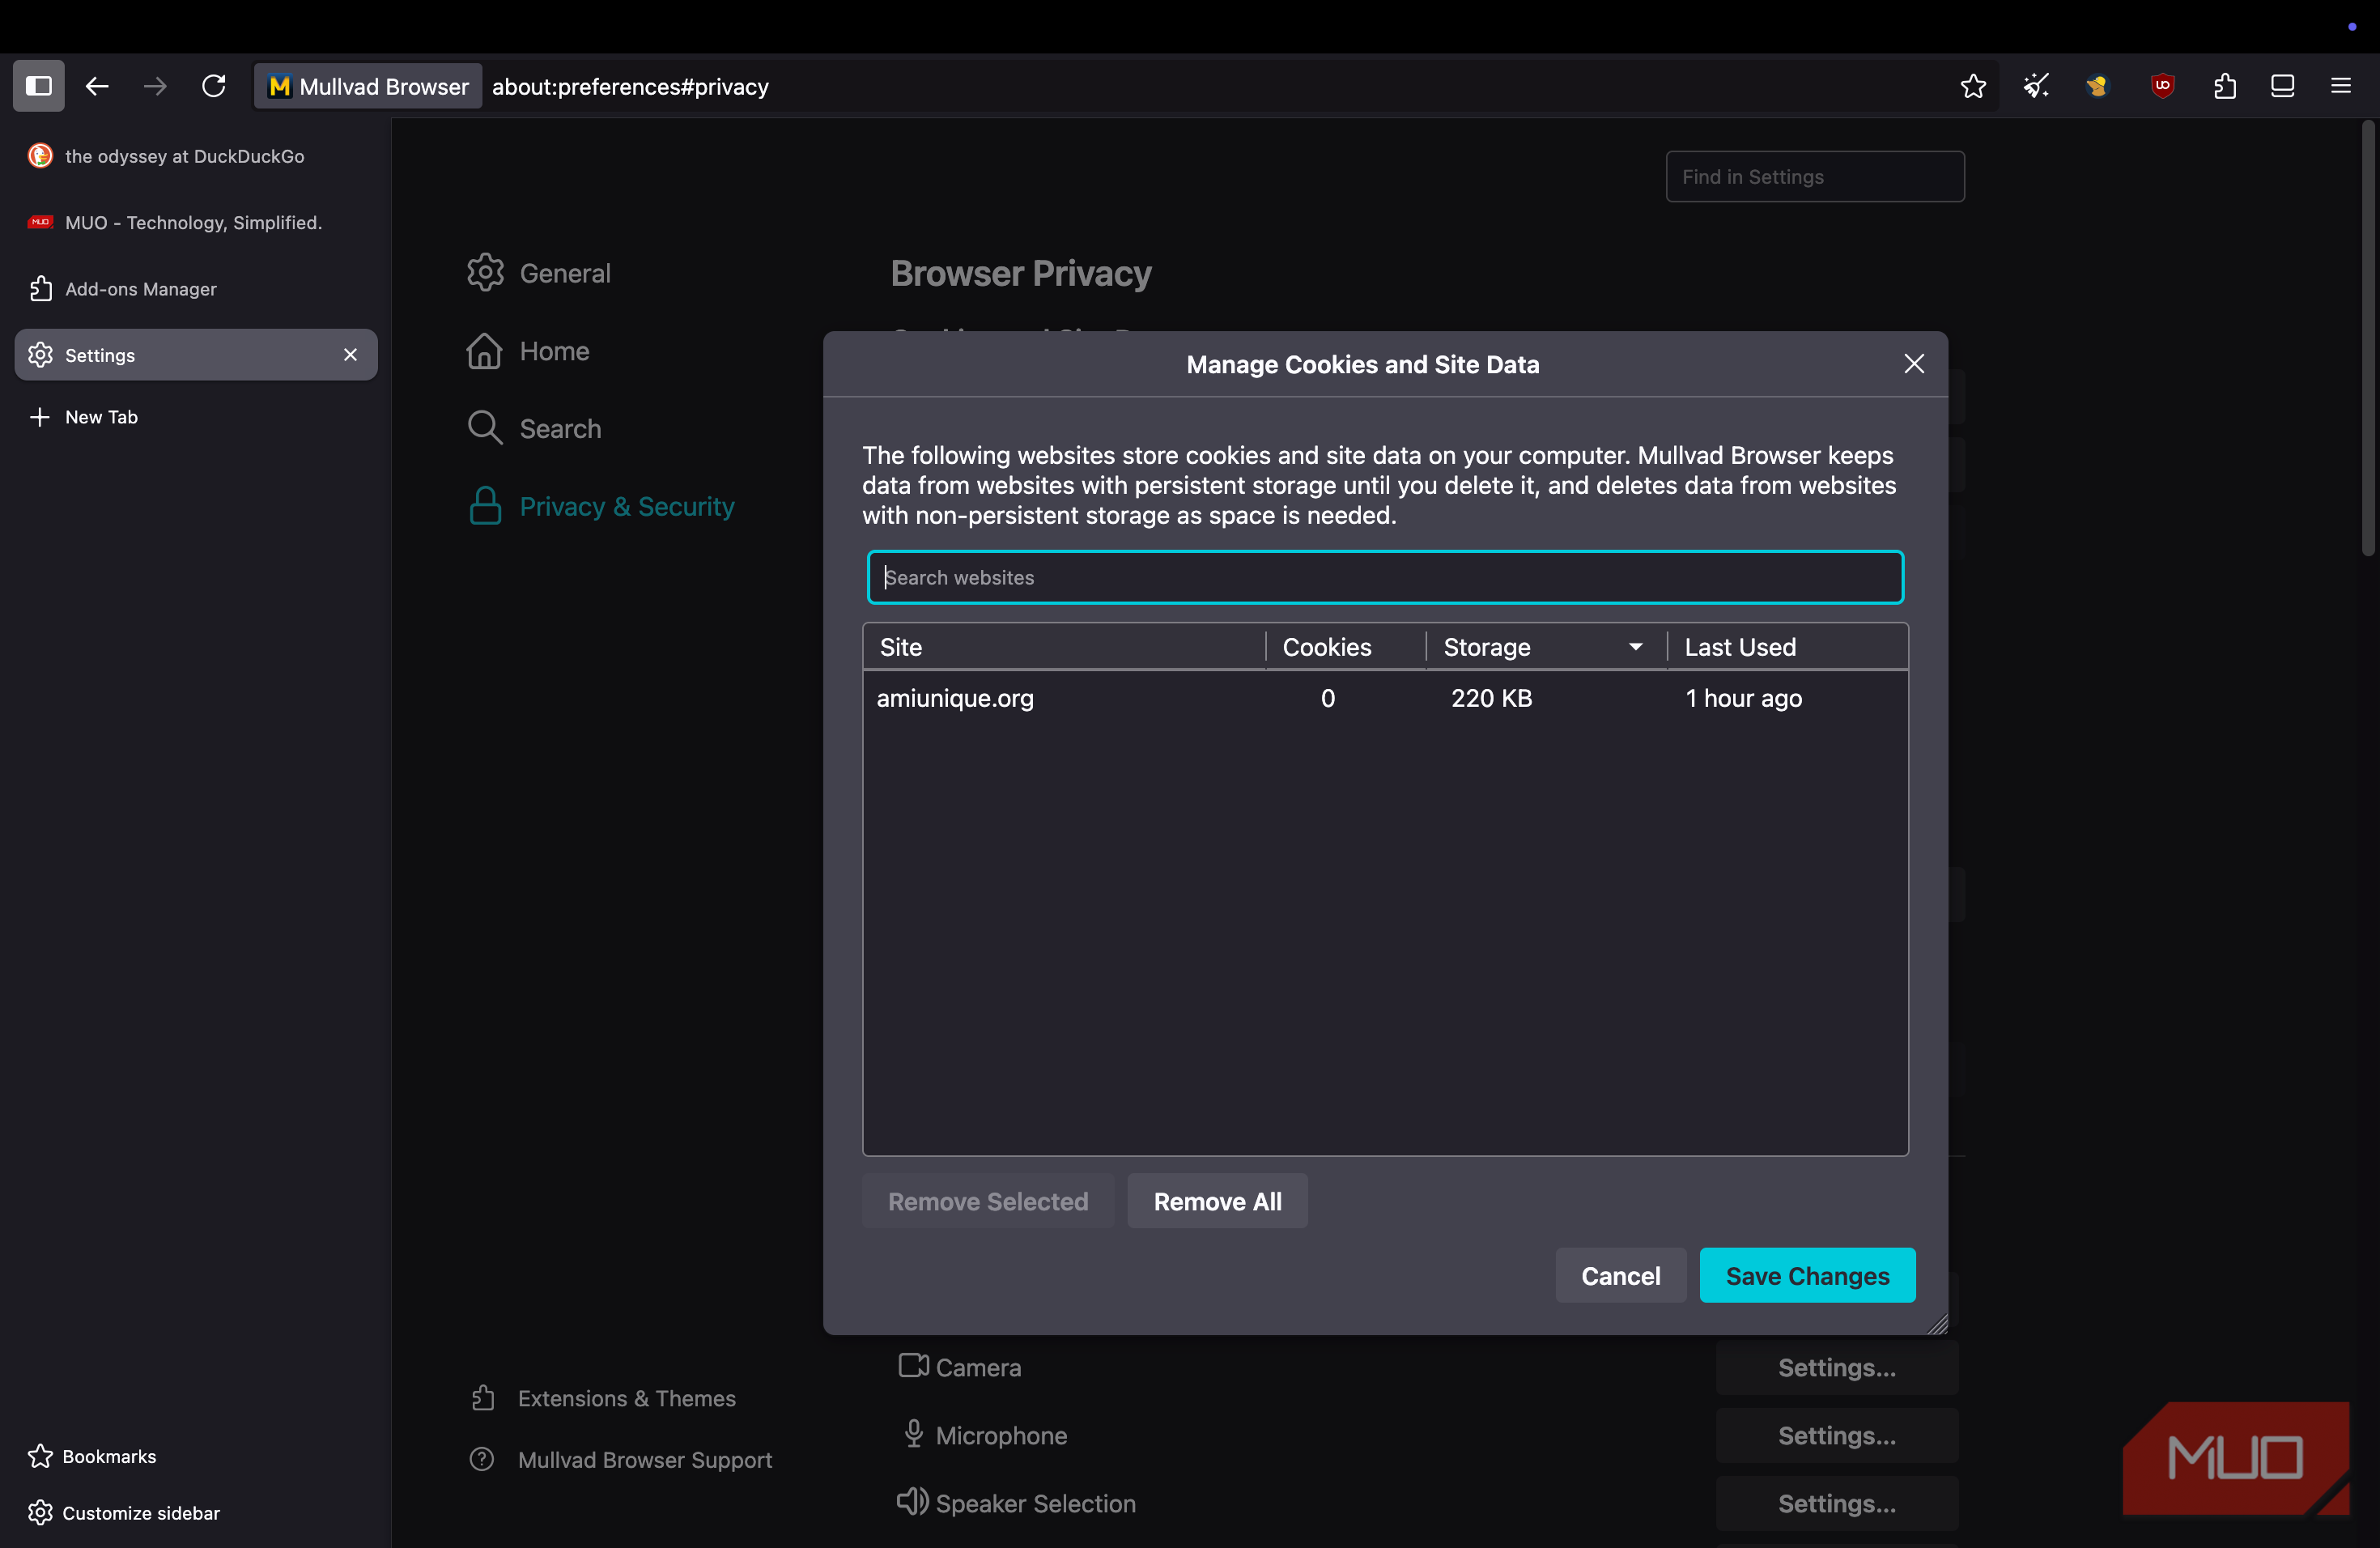This screenshot has height=1548, width=2380.
Task: Click Mullvad Browser identity badge
Action: 368,86
